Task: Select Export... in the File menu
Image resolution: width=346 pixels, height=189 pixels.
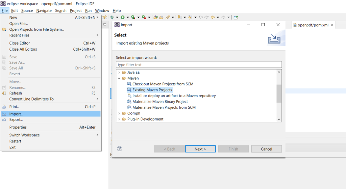Action: (x=51, y=119)
